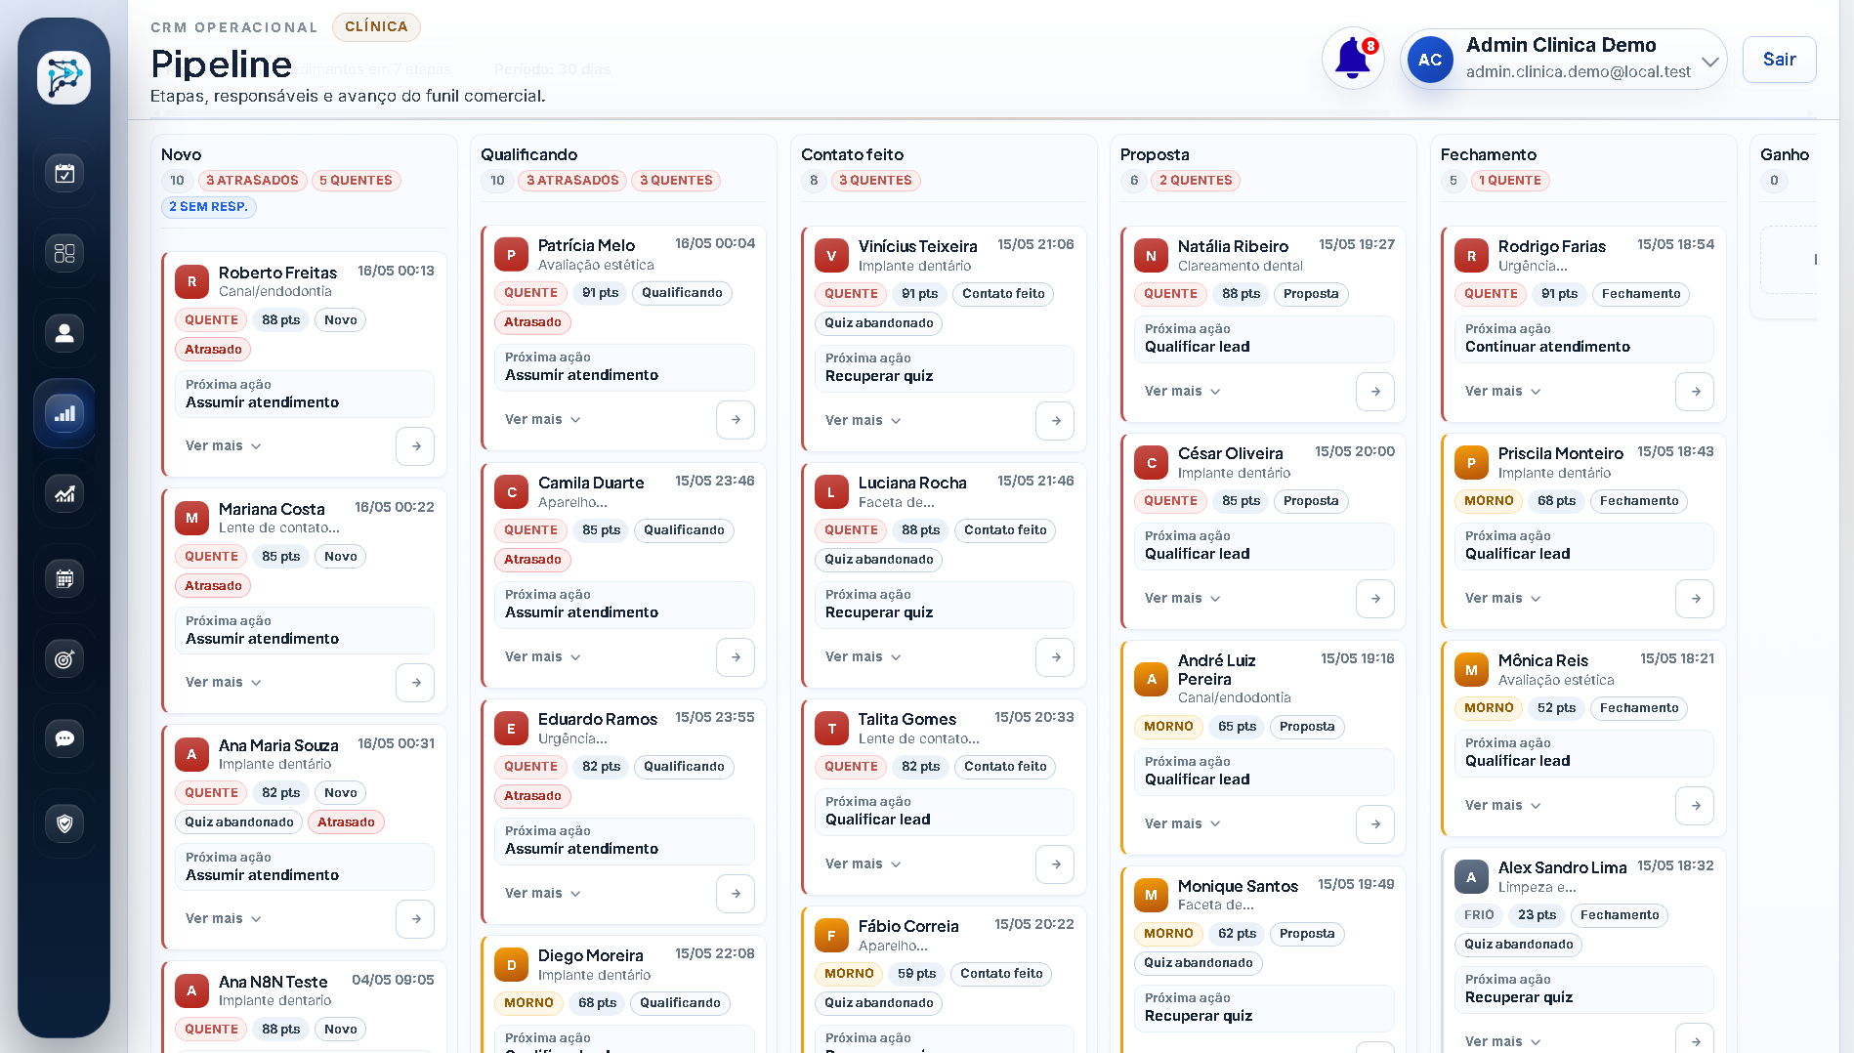This screenshot has width=1854, height=1053.
Task: Filter Novo column by 3 ATRASADOS
Action: click(x=252, y=181)
